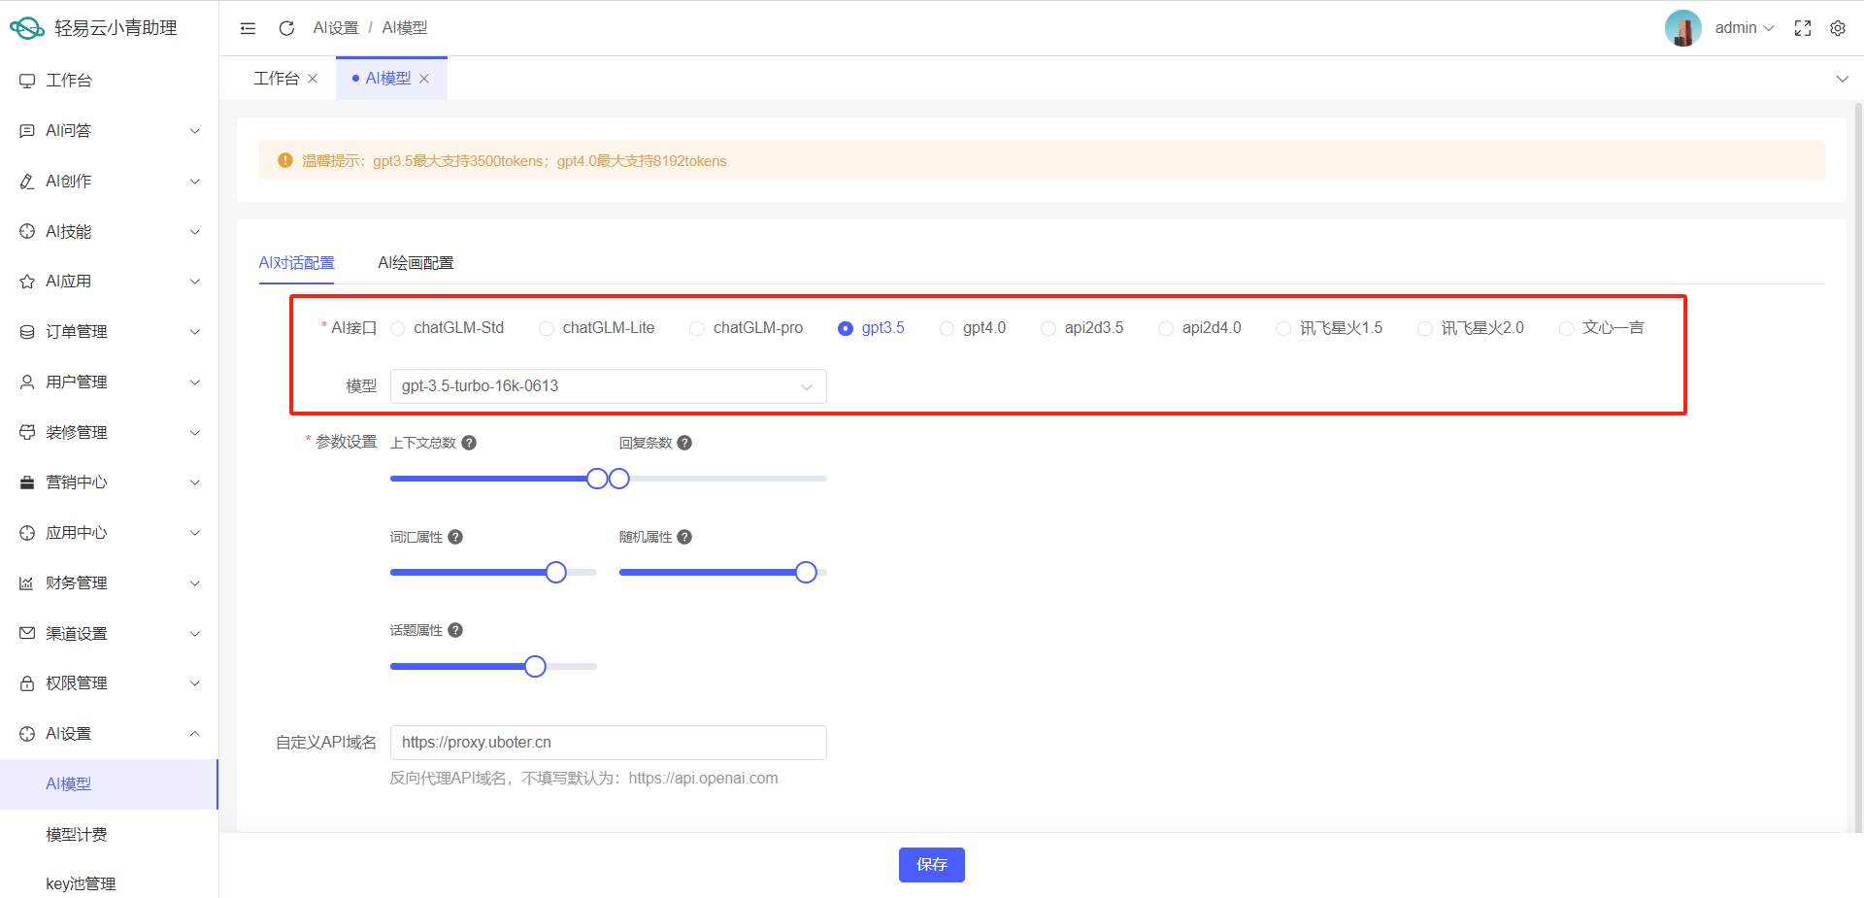
Task: Click the 渠道设置 envelope icon
Action: click(x=27, y=633)
